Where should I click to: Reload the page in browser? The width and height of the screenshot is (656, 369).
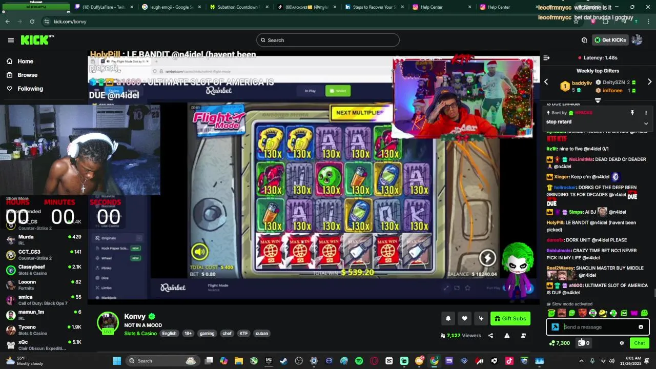point(32,22)
